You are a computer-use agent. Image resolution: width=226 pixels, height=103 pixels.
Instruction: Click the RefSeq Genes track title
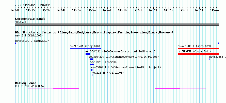point(26,83)
